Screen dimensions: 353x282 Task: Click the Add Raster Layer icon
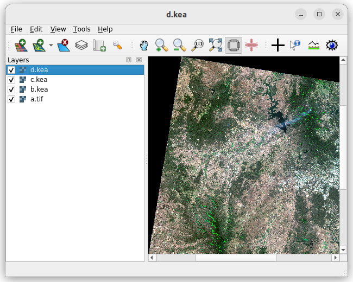tap(21, 45)
